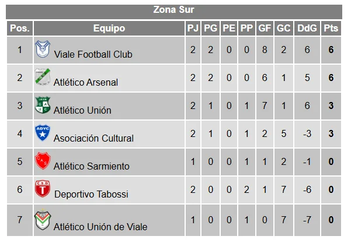This screenshot has width=351, height=243.
Task: Select the Atlético Sarmiento team name
Action: coord(92,167)
